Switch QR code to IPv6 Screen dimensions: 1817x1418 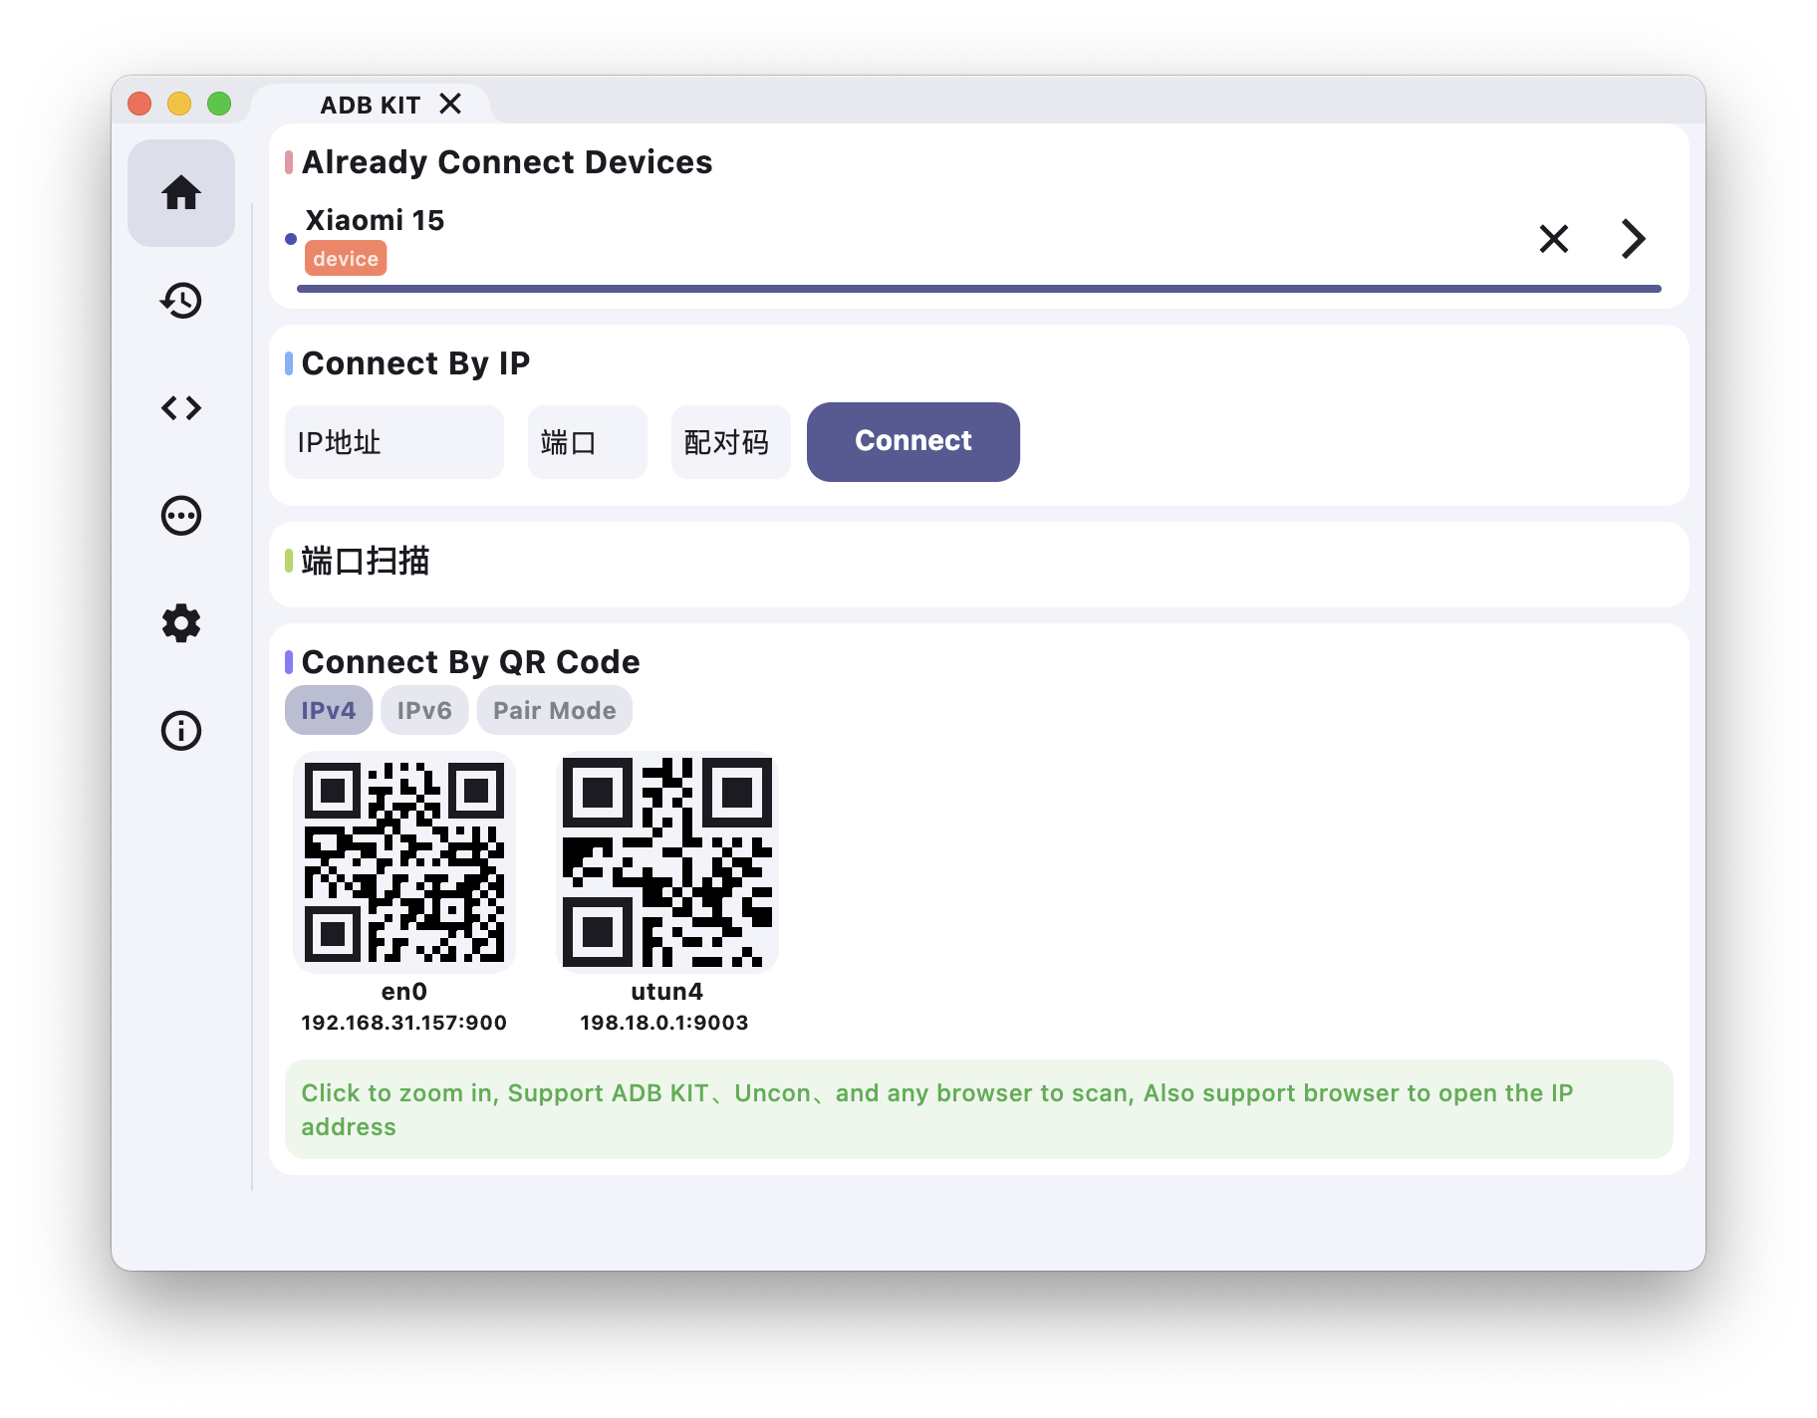pyautogui.click(x=424, y=710)
